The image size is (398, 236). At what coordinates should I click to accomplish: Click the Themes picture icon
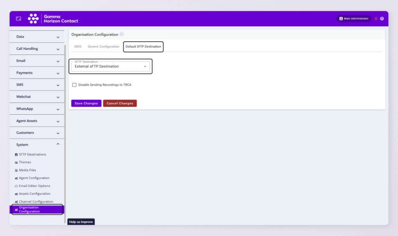[x=16, y=163]
